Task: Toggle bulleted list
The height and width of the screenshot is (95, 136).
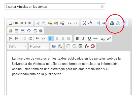Action: [x=17, y=38]
